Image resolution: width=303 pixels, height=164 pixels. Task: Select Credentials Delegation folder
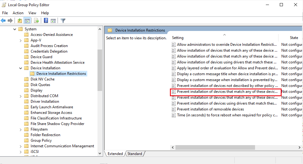point(49,51)
